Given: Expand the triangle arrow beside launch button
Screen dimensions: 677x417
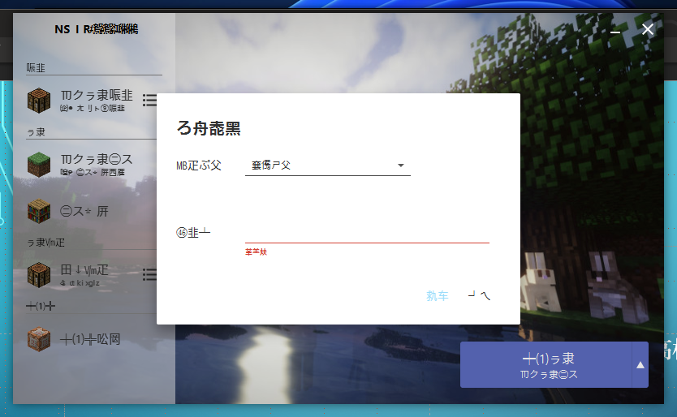Looking at the screenshot, I should (x=640, y=365).
